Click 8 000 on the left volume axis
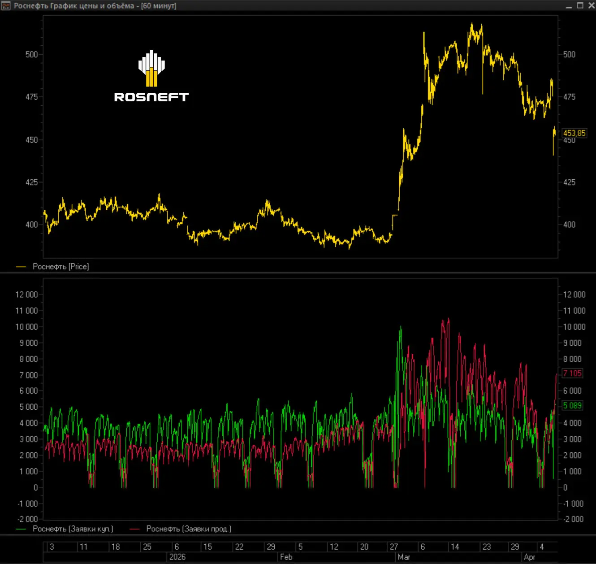This screenshot has height=564, width=596. [x=28, y=359]
